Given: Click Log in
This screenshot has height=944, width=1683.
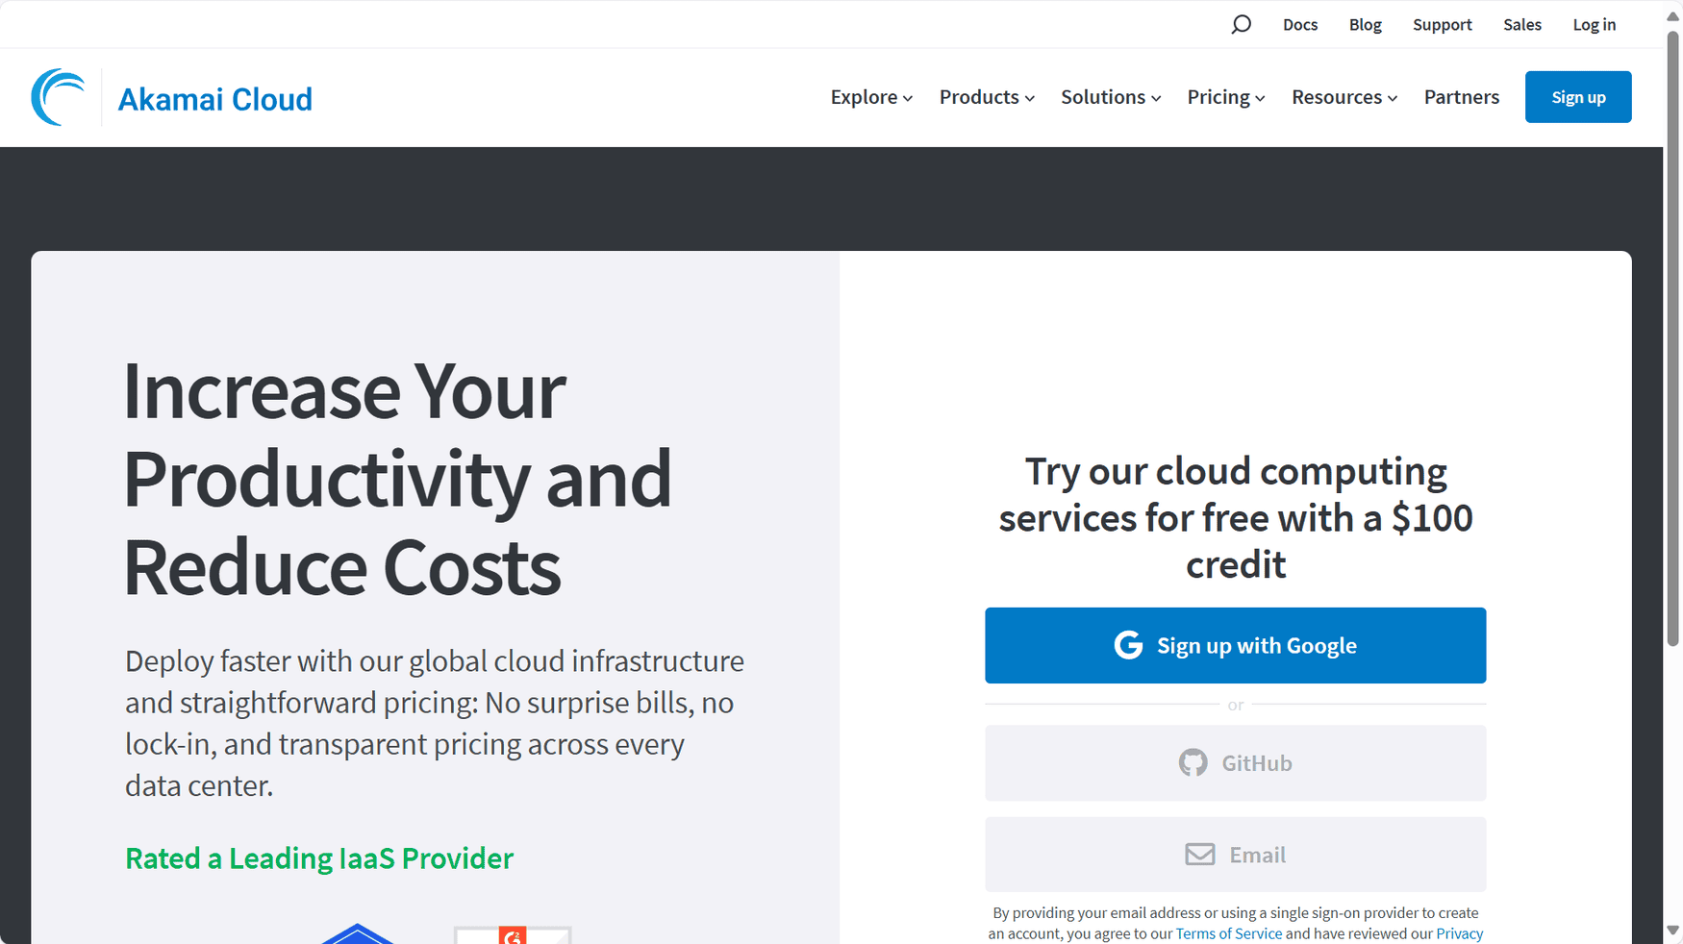Looking at the screenshot, I should coord(1594,24).
